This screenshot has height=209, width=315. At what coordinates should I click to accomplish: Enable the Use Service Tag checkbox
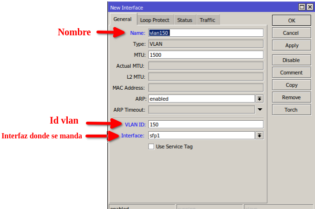coord(151,146)
